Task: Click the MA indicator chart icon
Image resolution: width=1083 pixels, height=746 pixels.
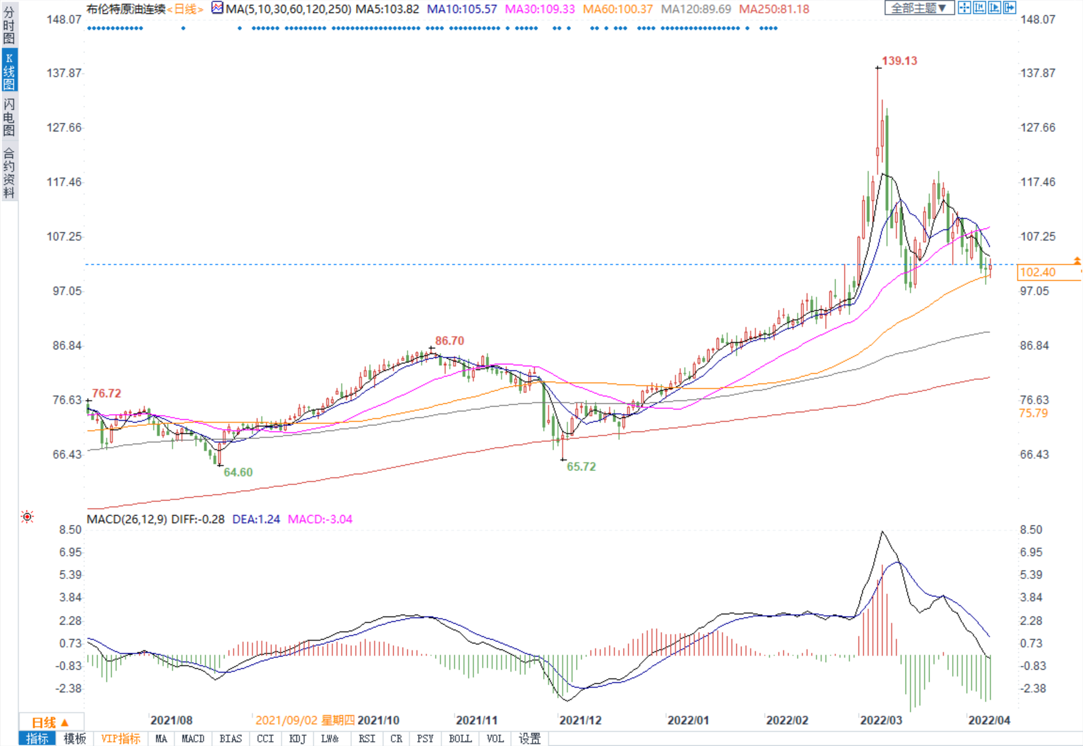Action: pyautogui.click(x=217, y=8)
